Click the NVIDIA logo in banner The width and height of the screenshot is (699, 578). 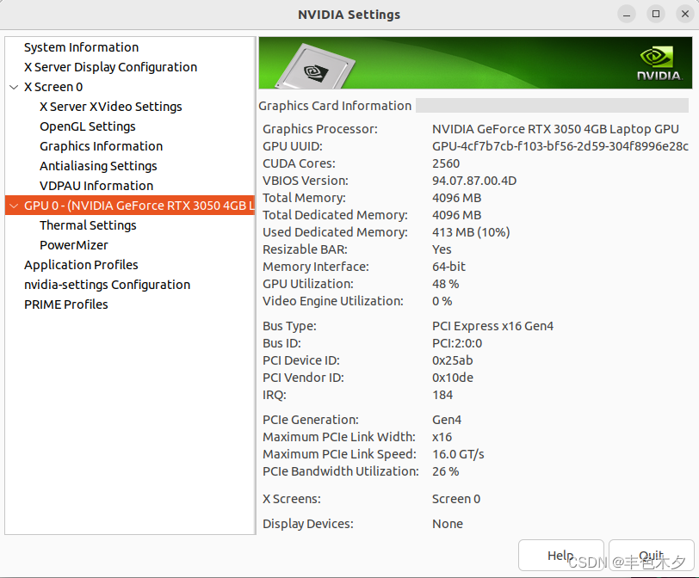click(659, 64)
